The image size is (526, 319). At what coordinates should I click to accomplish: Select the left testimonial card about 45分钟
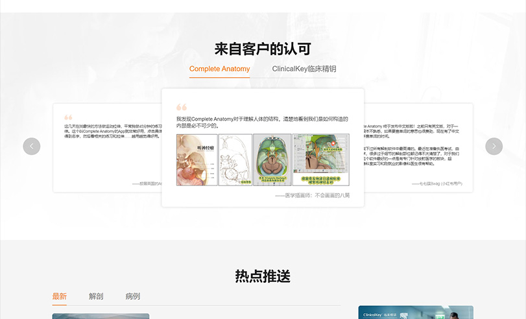108,148
